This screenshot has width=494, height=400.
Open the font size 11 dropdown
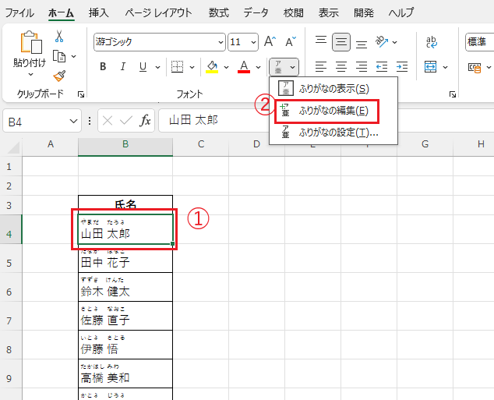(253, 42)
